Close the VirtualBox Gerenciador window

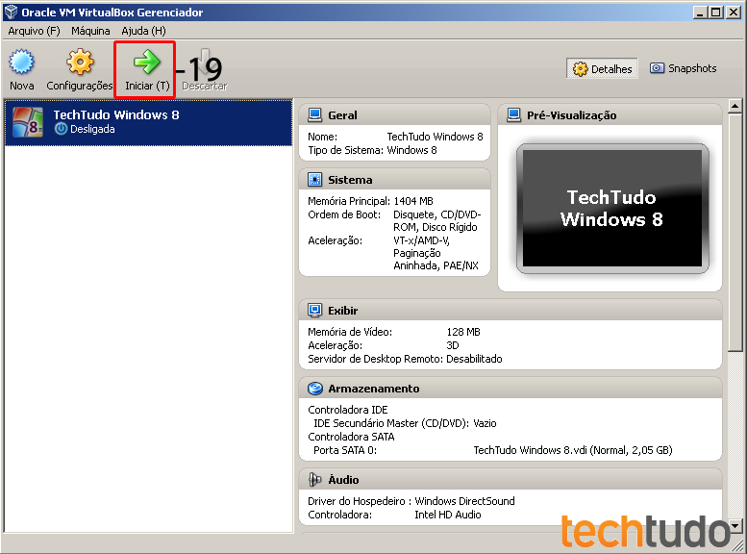(734, 13)
